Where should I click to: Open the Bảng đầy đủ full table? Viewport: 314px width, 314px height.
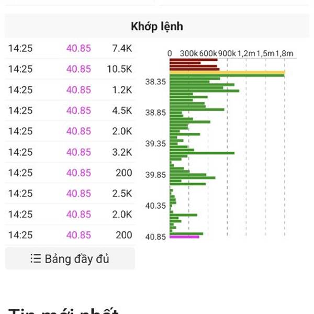point(70,259)
